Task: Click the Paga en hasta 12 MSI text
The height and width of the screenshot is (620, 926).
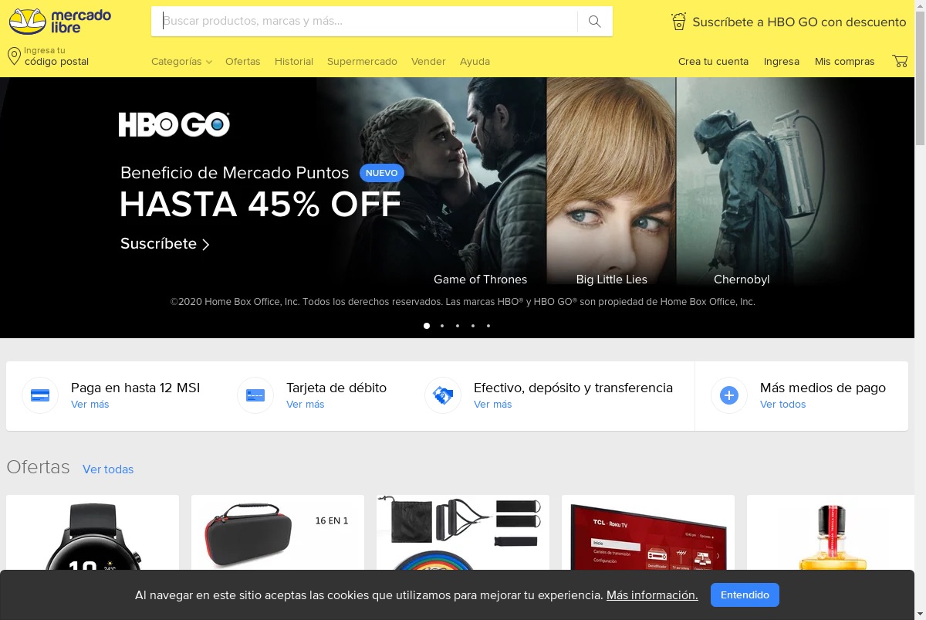Action: (x=135, y=388)
